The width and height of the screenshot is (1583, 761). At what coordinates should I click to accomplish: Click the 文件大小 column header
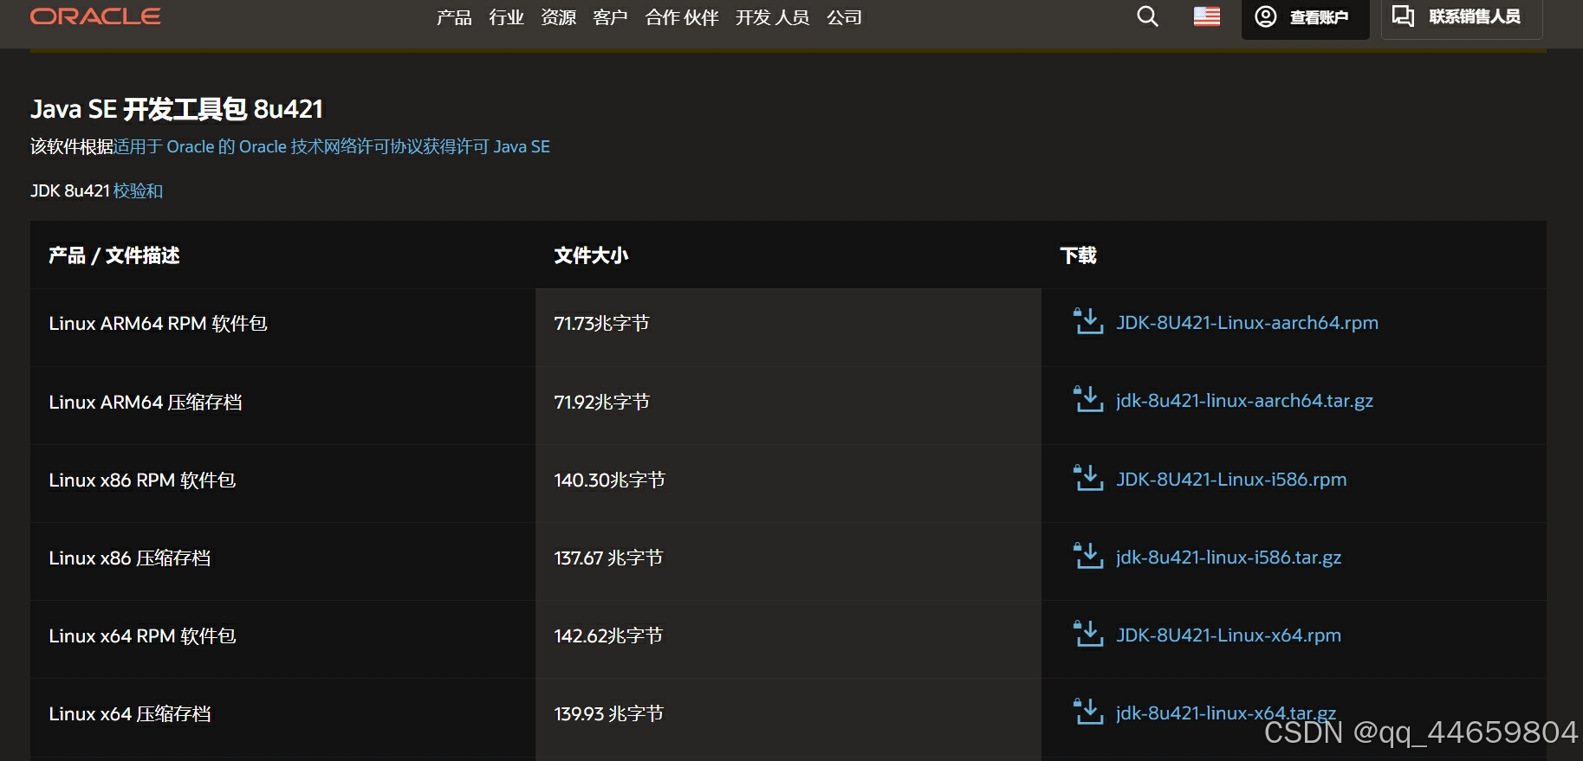pyautogui.click(x=591, y=255)
